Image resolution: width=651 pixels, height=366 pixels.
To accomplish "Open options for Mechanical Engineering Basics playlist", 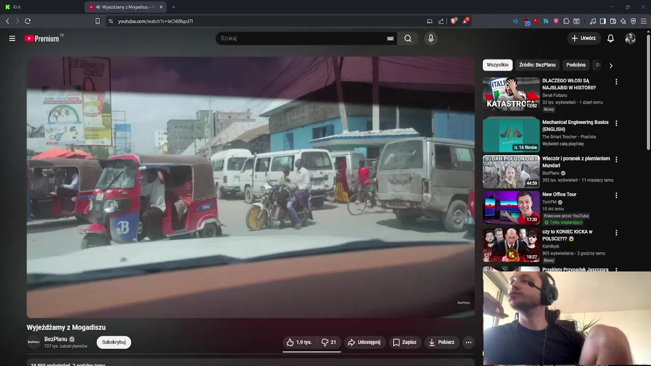I will (x=616, y=124).
